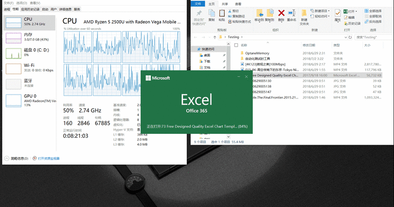This screenshot has width=394, height=207.
Task: Click the Move to (移动到) icon
Action: click(259, 13)
